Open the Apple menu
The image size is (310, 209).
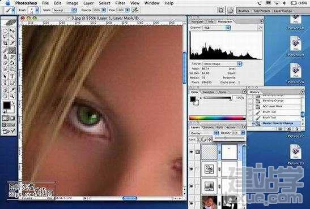pos(7,3)
